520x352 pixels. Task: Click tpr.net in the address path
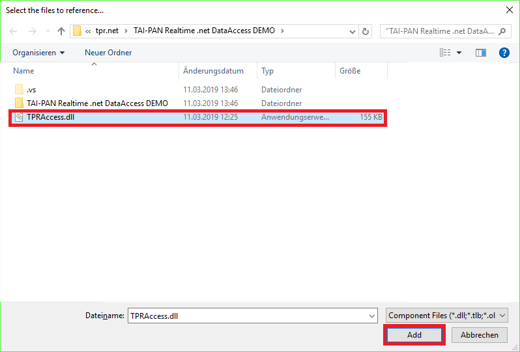107,31
